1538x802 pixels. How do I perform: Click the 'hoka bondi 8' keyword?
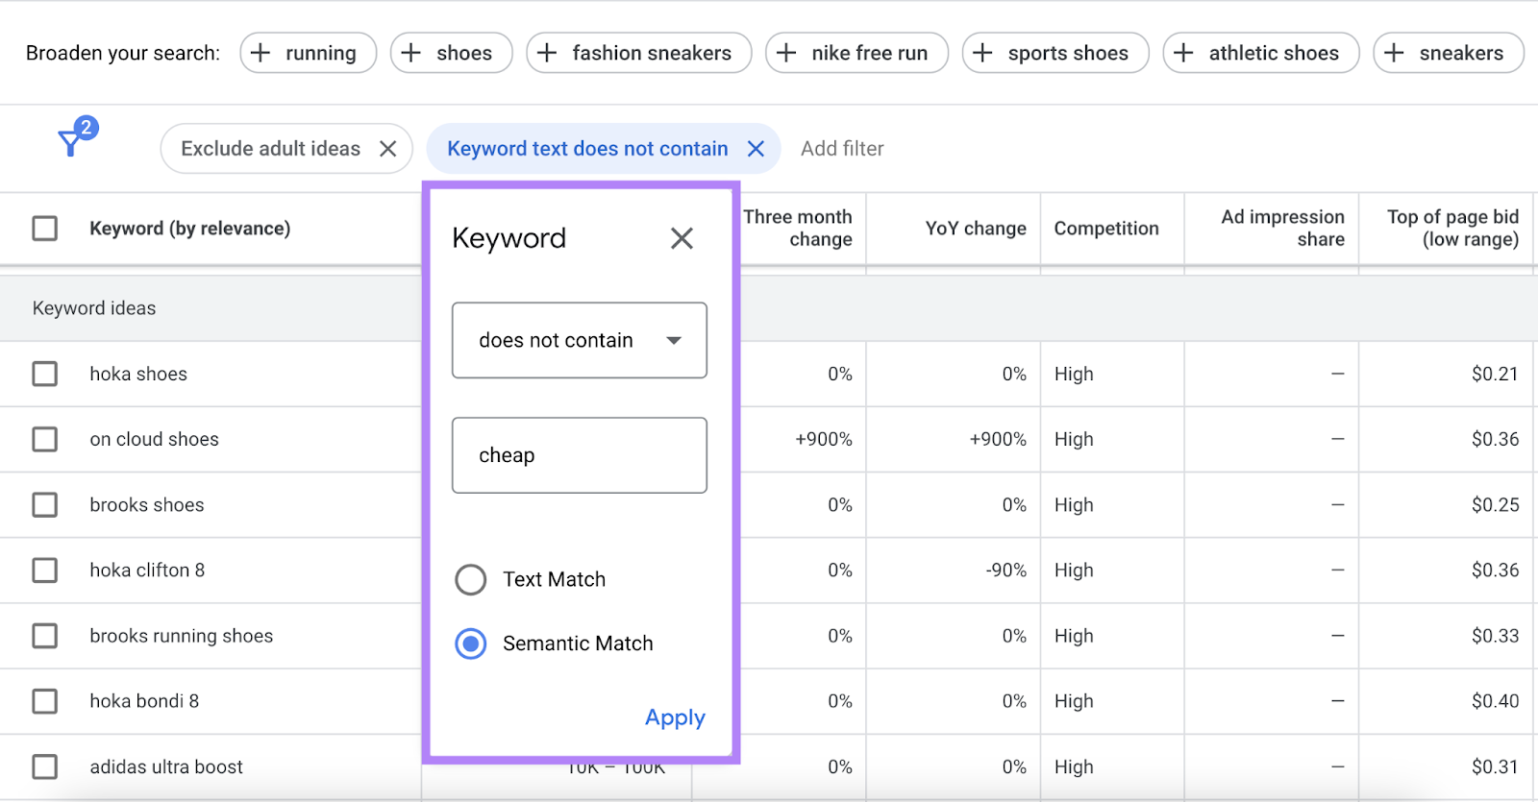tap(144, 701)
